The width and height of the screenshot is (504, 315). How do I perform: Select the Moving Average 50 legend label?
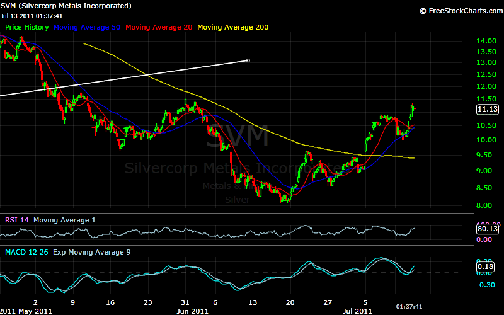point(87,27)
